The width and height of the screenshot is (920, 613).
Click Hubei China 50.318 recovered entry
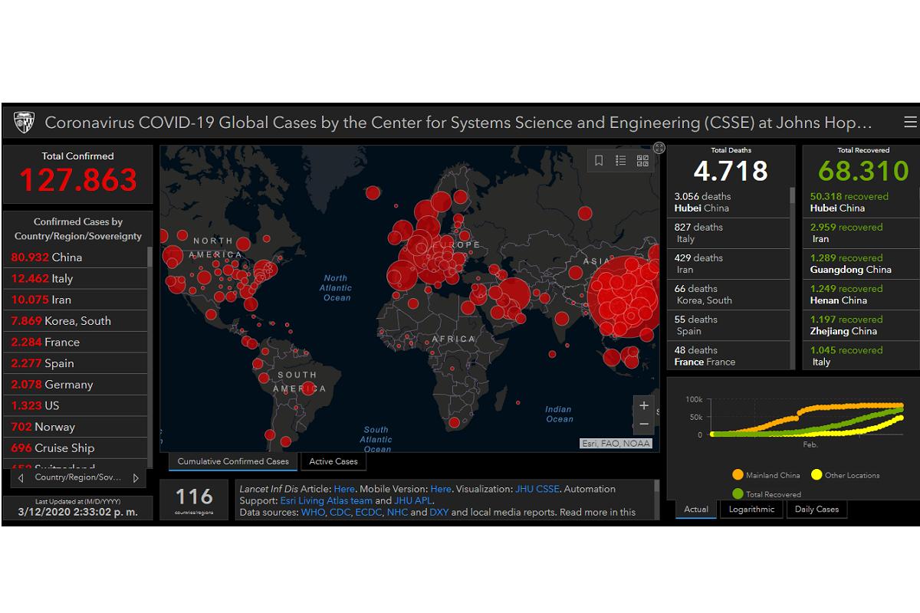860,202
